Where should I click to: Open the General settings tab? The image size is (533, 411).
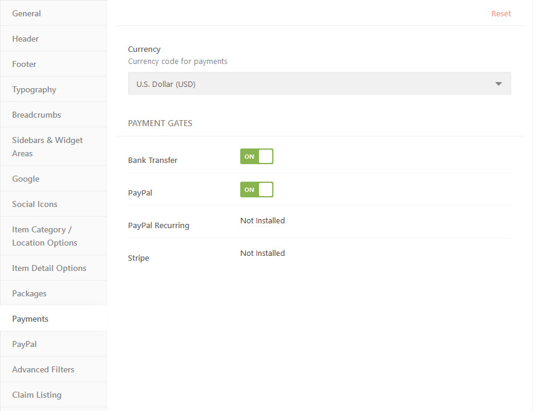(53, 13)
